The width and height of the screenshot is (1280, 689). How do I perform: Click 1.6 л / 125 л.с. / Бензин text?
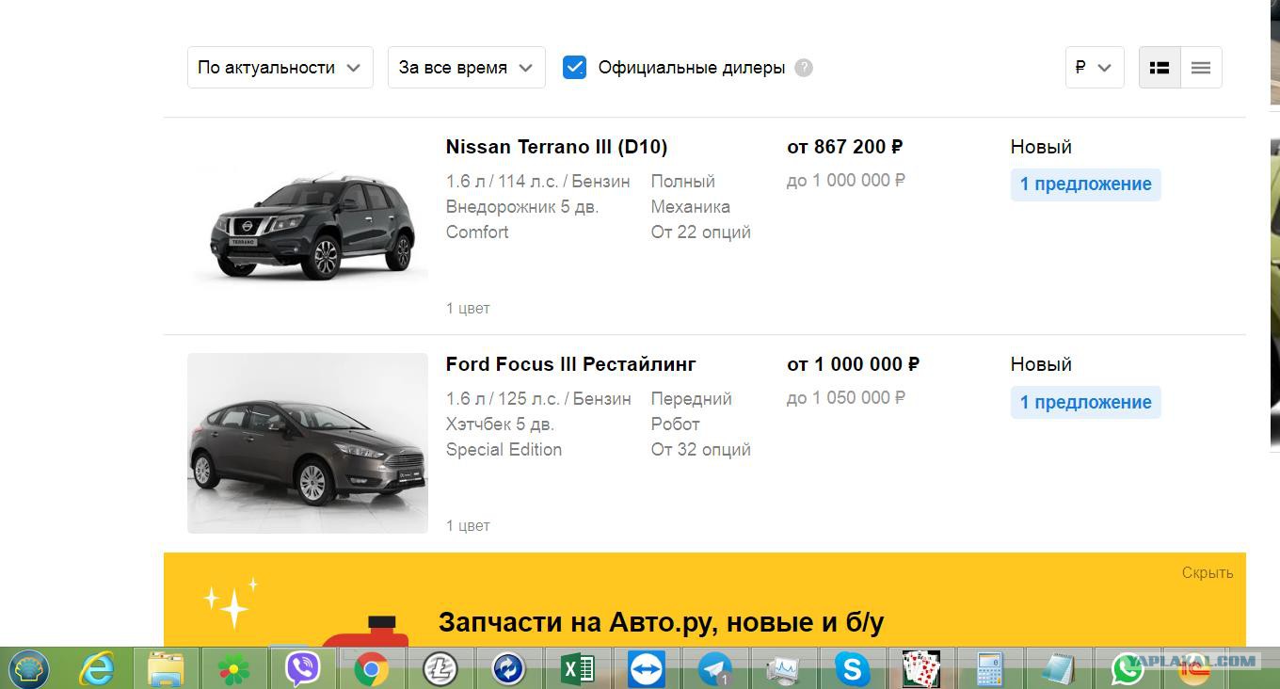pyautogui.click(x=538, y=399)
